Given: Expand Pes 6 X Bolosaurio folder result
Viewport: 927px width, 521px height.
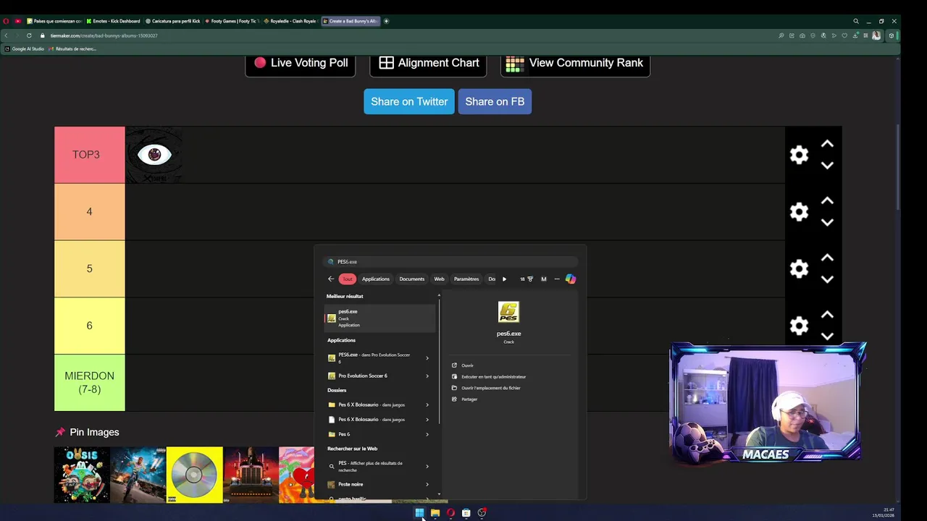Looking at the screenshot, I should (x=427, y=405).
